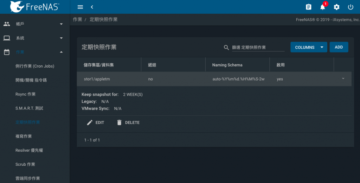Open alerts via the bell icon

point(323,7)
